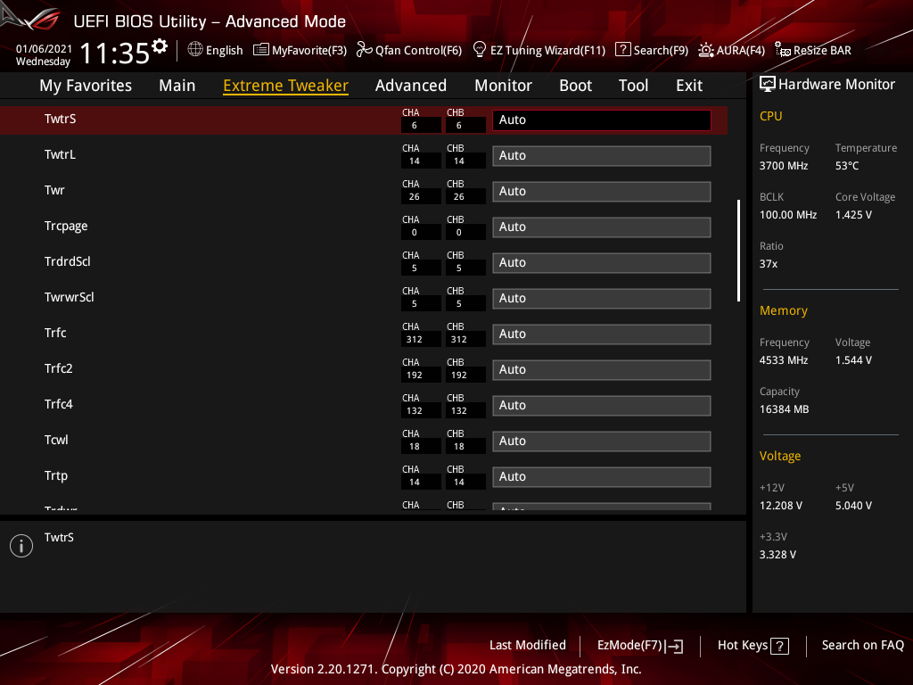Select the Trtp row label
The image size is (913, 685).
point(56,476)
